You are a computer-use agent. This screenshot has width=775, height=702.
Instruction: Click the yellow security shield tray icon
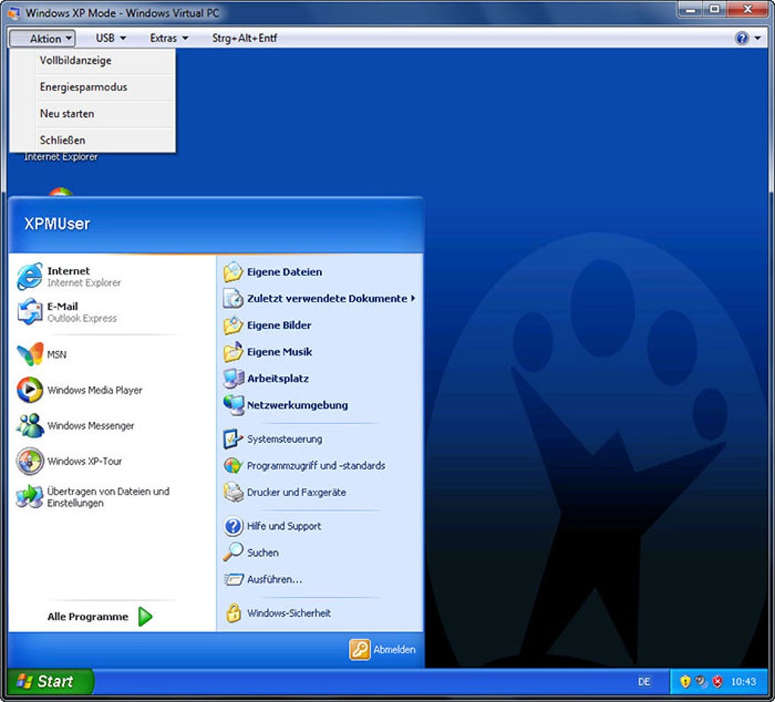[685, 682]
